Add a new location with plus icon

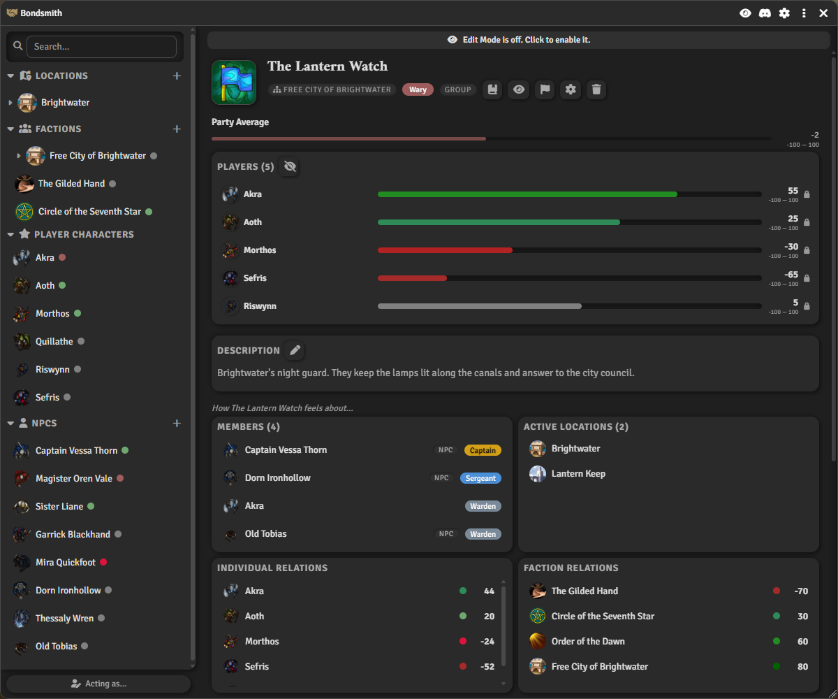coord(177,75)
